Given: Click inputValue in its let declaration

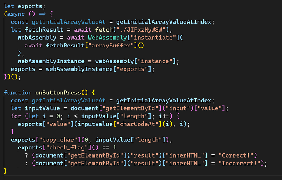Looking at the screenshot, I should (x=42, y=108).
